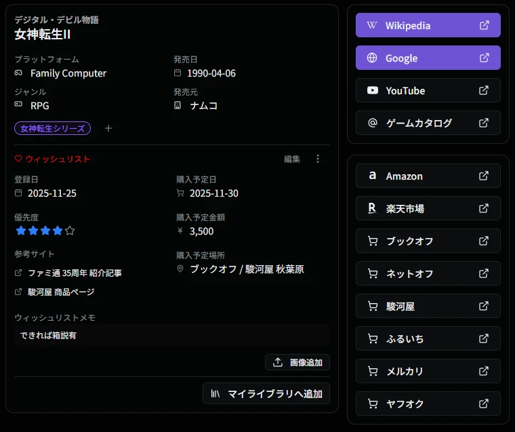Click the external-link icon on the ブックオフ shop button
The image size is (515, 432).
(x=484, y=241)
